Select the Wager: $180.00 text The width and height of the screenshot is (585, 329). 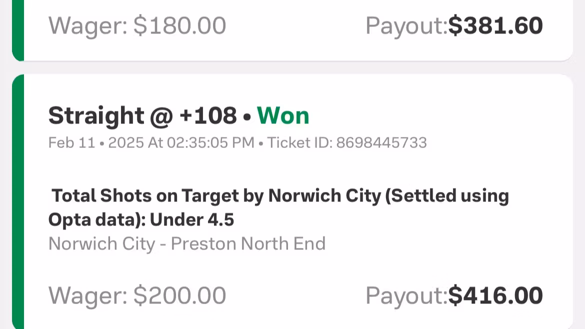click(137, 25)
